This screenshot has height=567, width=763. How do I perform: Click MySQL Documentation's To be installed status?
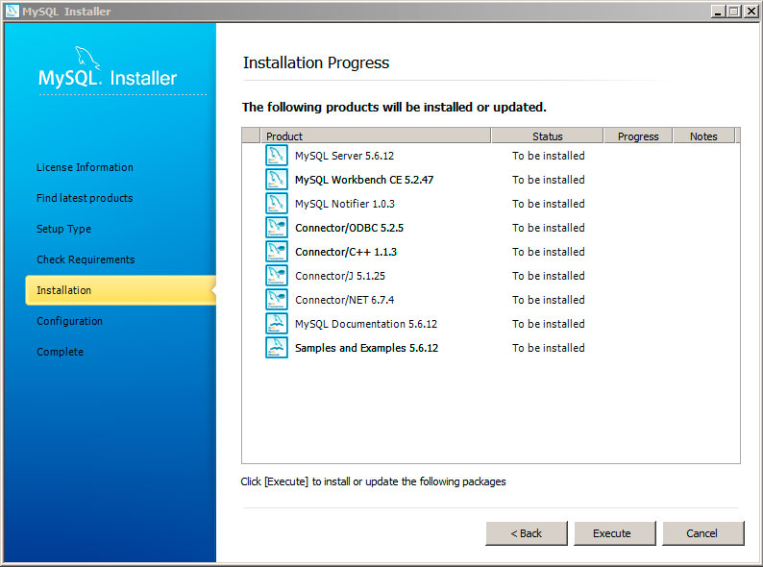pyautogui.click(x=549, y=324)
